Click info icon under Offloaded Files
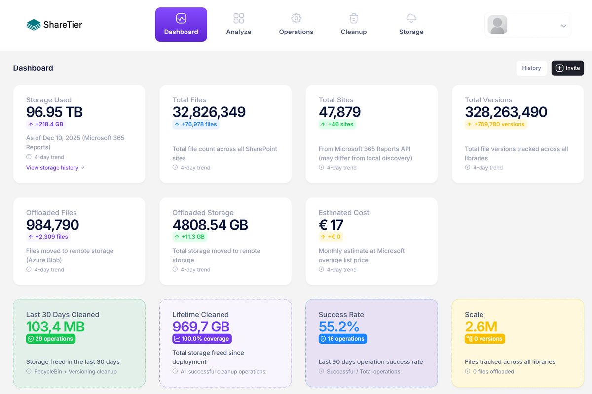 click(29, 270)
